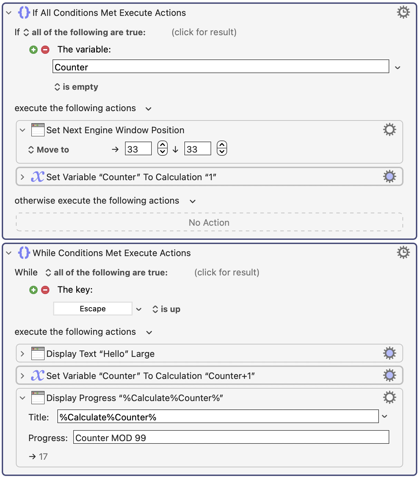This screenshot has width=419, height=477.
Task: Open variable dropdown next to Counter field
Action: tap(398, 68)
